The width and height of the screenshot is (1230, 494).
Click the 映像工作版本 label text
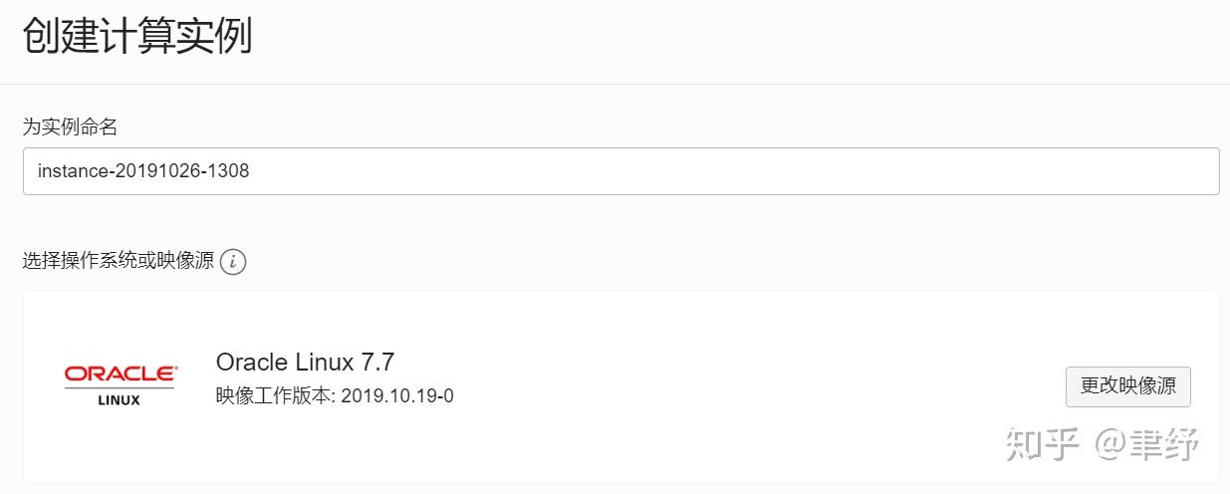pyautogui.click(x=274, y=395)
